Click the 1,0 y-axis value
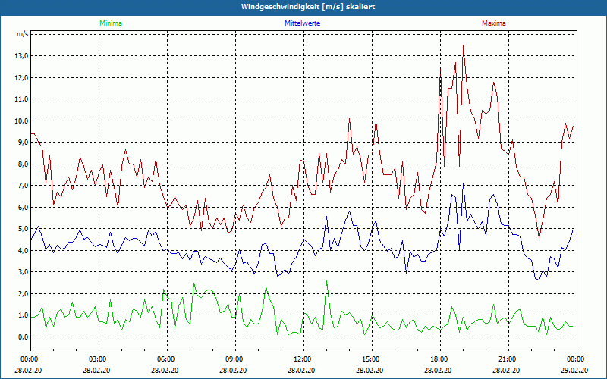Screen dimensions: 607x379 click(24, 315)
